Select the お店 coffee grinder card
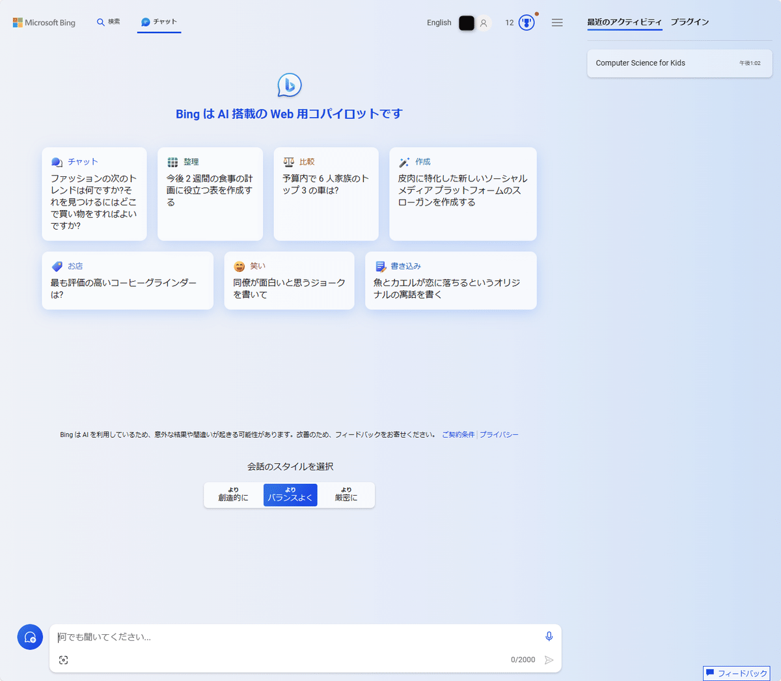This screenshot has height=681, width=781. (128, 280)
